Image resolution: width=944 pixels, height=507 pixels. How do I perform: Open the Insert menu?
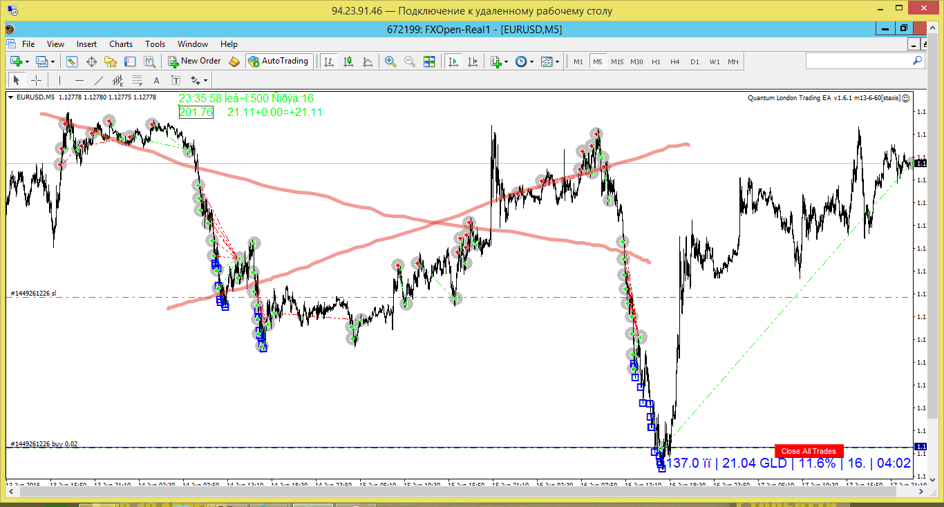pos(87,44)
